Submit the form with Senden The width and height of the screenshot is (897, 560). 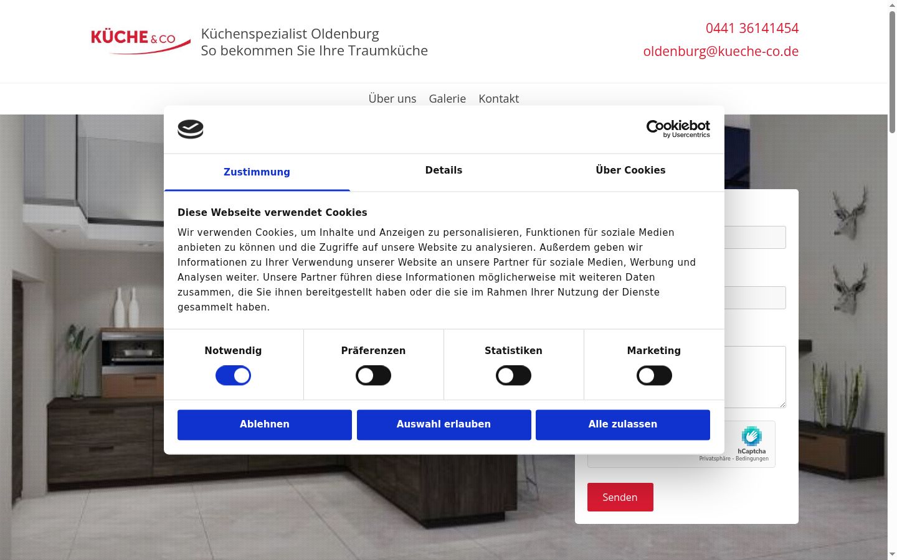pyautogui.click(x=620, y=497)
